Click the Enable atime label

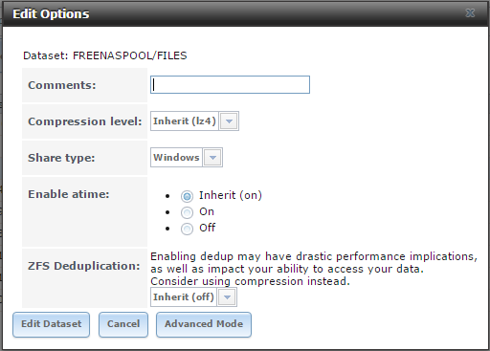point(69,194)
